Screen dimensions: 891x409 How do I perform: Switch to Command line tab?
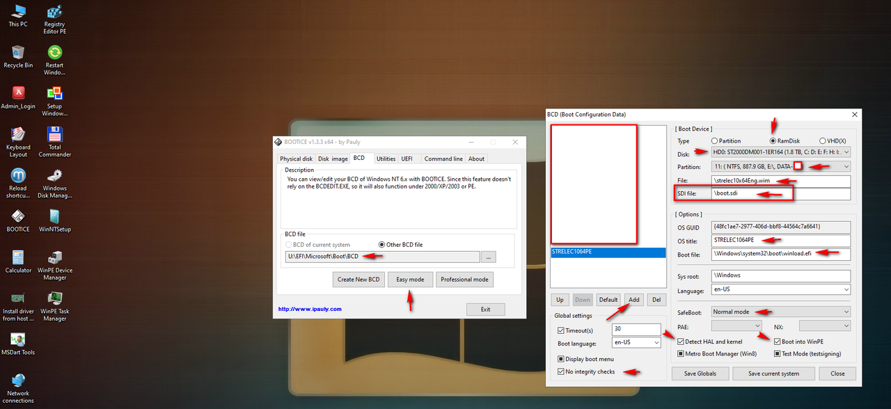click(443, 159)
